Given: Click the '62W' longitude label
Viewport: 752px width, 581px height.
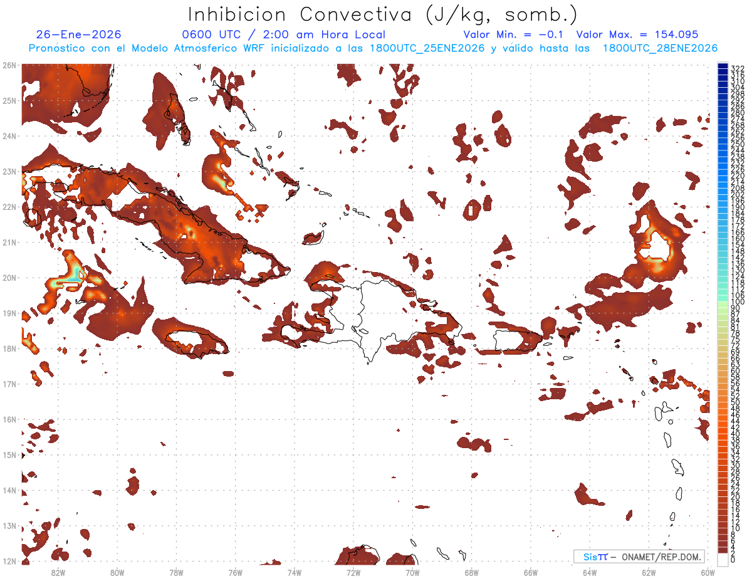Looking at the screenshot, I should (649, 572).
